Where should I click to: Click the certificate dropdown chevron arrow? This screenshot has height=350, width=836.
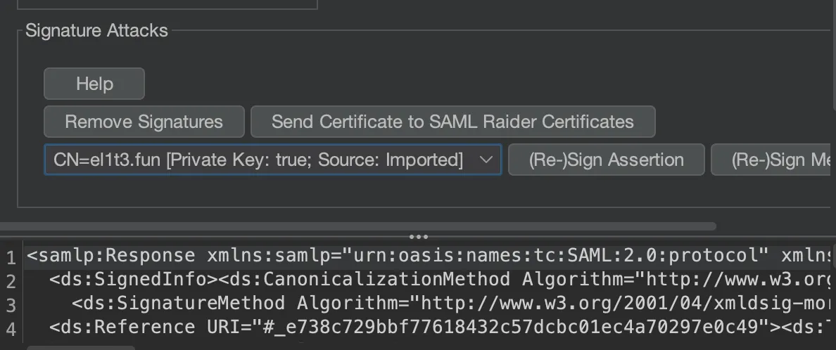click(x=486, y=160)
